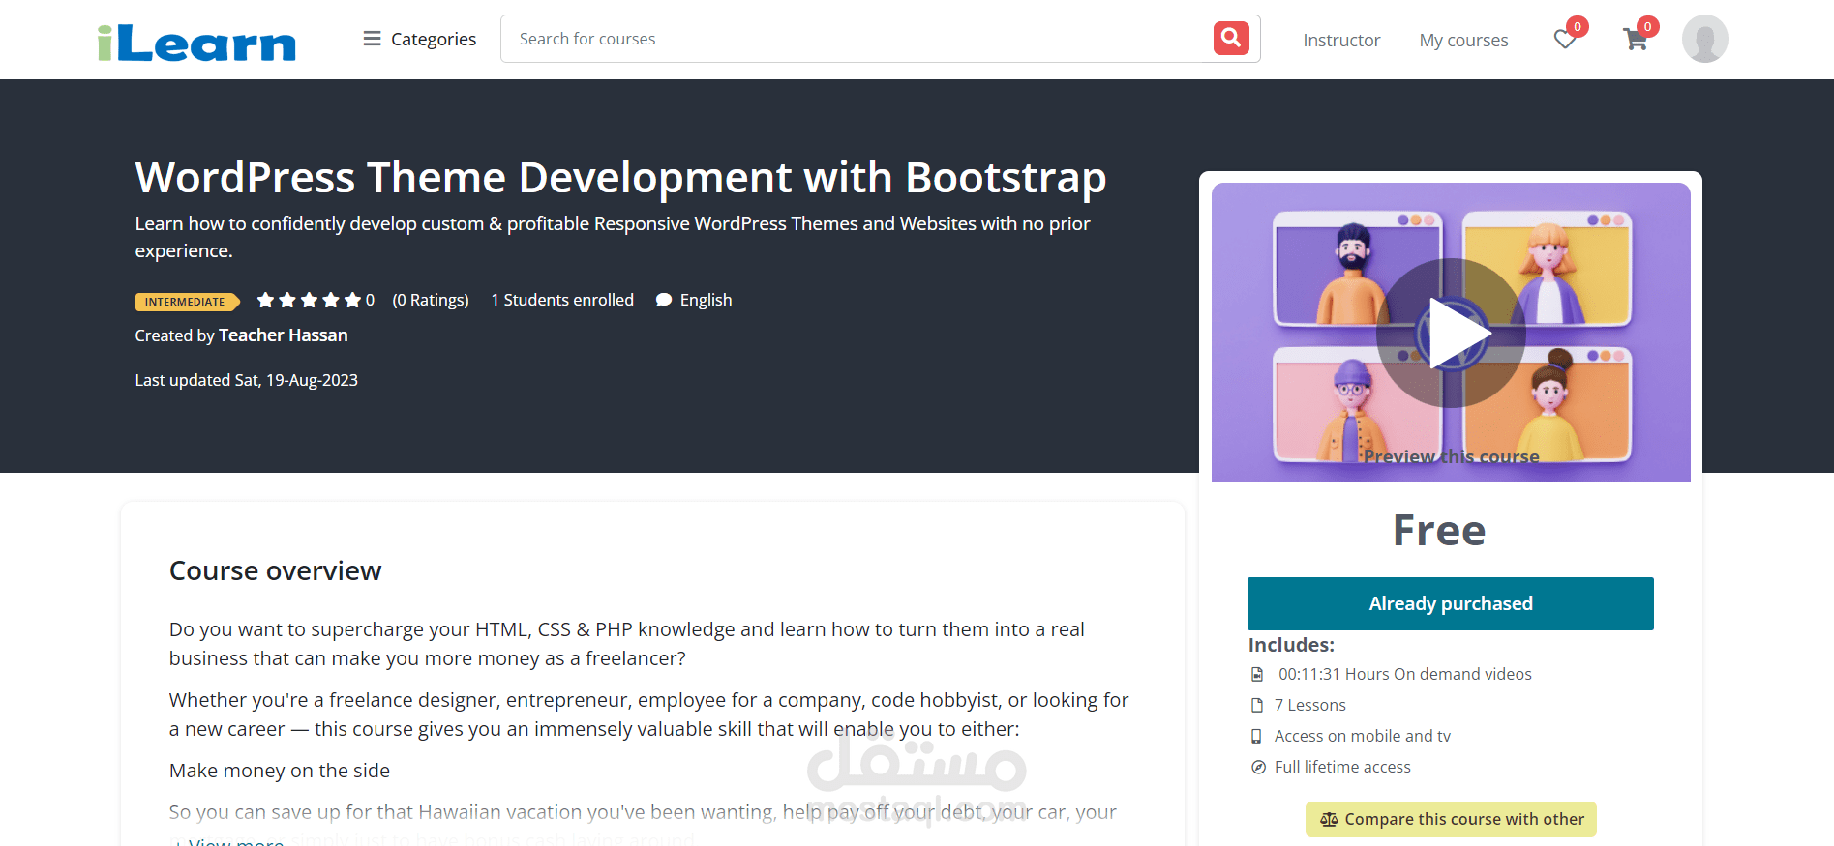Open the wishlist heart icon
1834x846 pixels.
pos(1565,40)
